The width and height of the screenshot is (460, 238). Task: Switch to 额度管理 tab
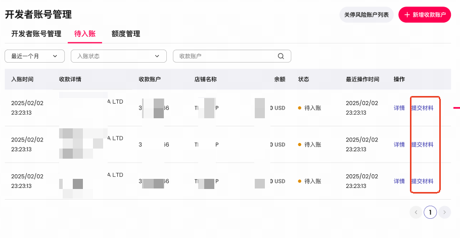pyautogui.click(x=126, y=34)
